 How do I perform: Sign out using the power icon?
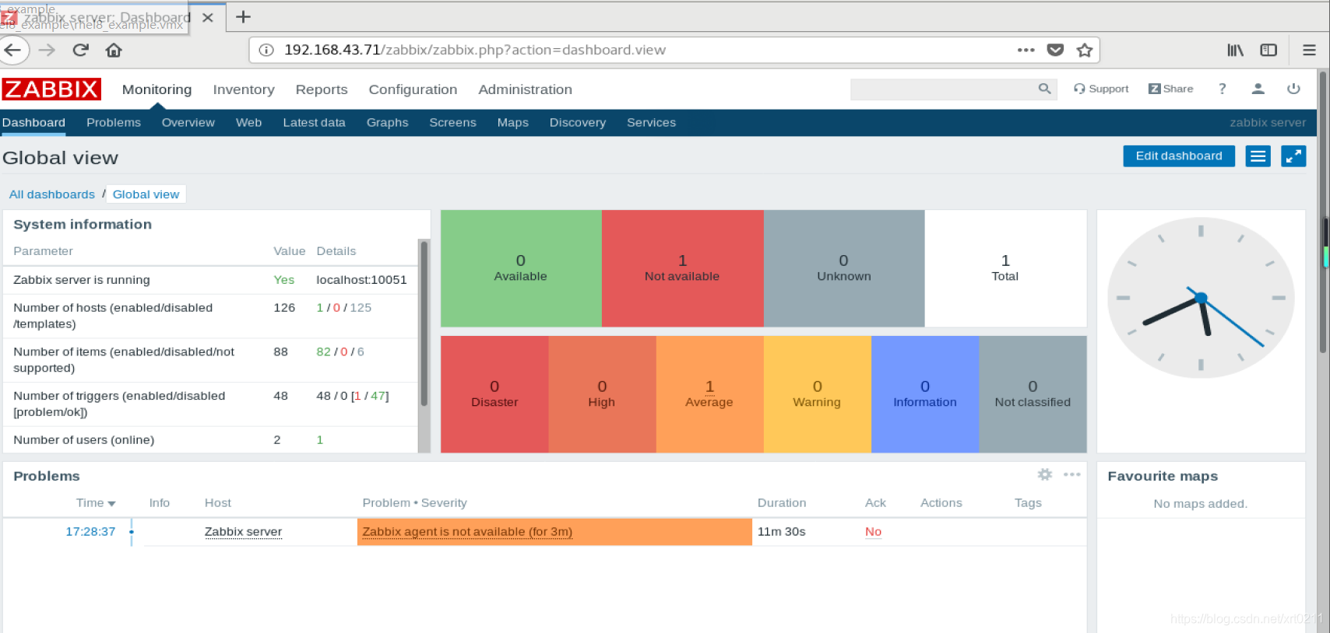pos(1293,89)
